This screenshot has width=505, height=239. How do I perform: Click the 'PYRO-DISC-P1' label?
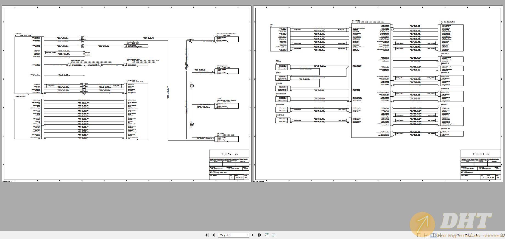point(445,128)
